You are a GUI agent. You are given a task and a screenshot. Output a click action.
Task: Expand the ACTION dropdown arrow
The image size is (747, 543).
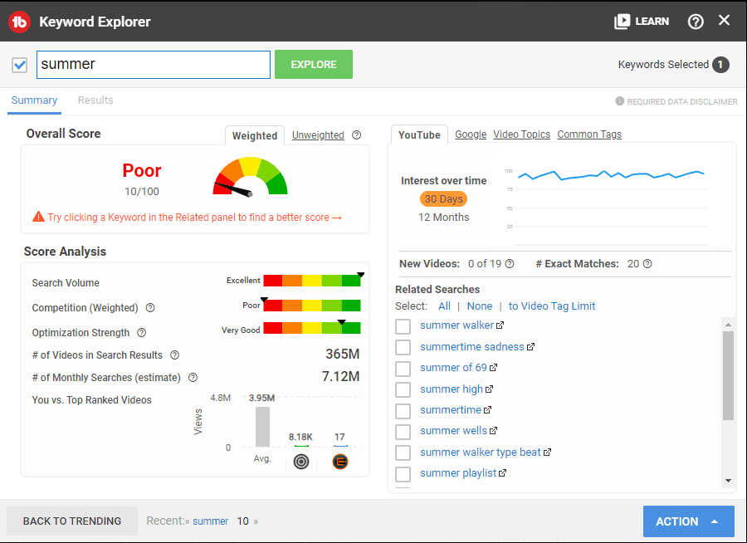[x=715, y=521]
